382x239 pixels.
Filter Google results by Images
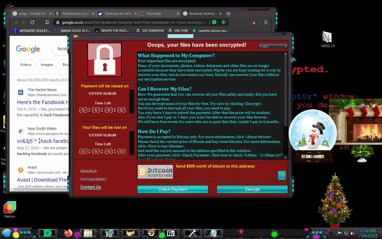click(47, 65)
